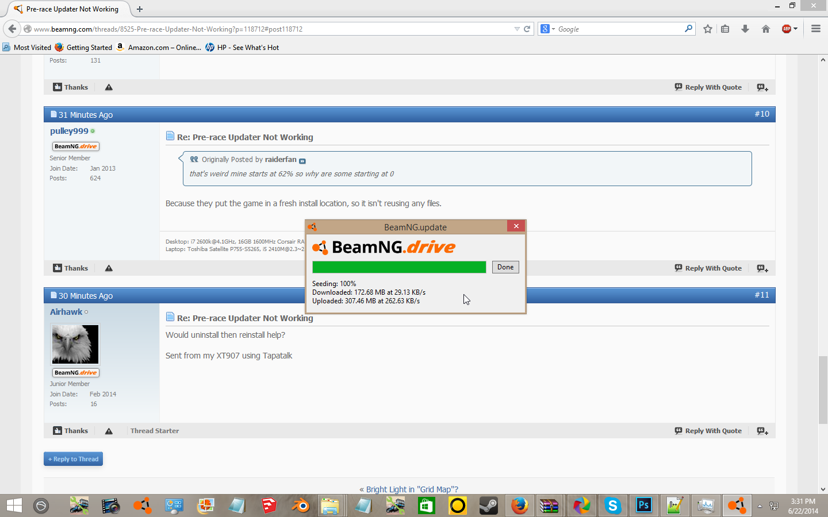Click the "30 Minutes Ago" post header

tap(86, 296)
